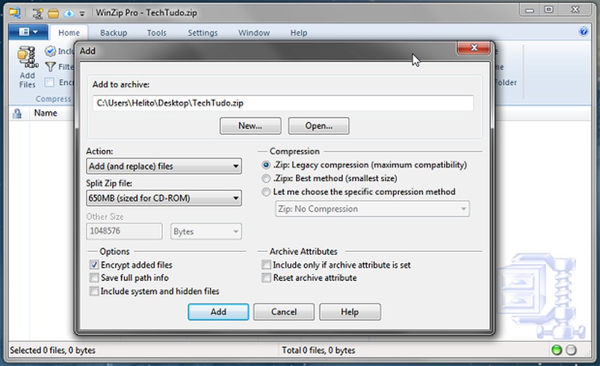Check Include only if archive attribute set
Image resolution: width=600 pixels, height=366 pixels.
tap(266, 265)
